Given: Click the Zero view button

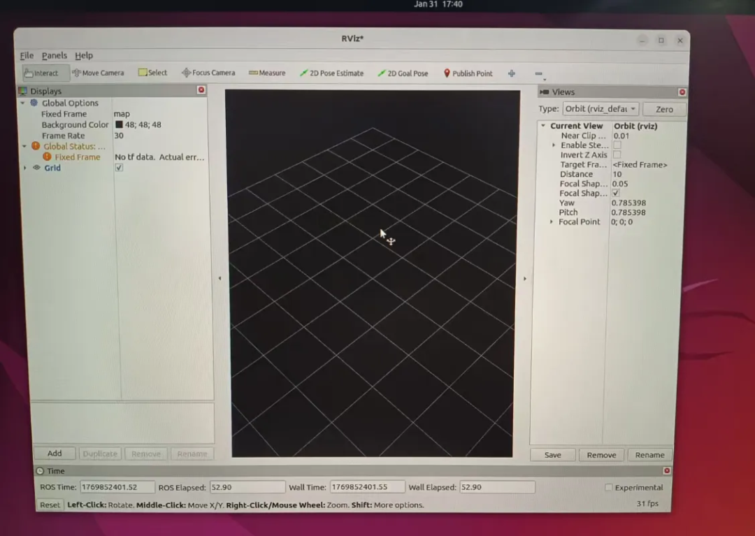Looking at the screenshot, I should [664, 109].
